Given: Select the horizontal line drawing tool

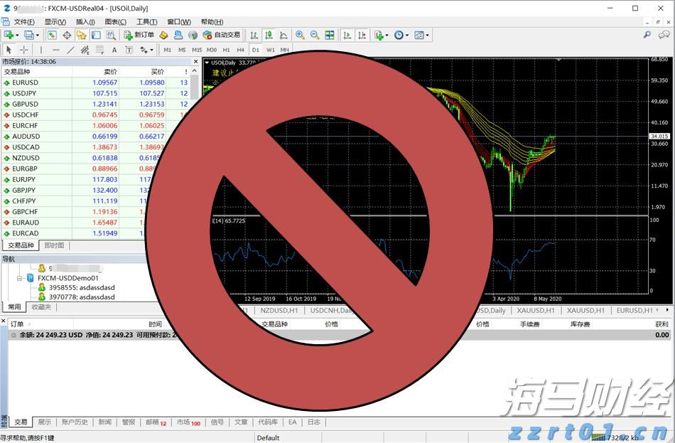Looking at the screenshot, I should point(56,50).
